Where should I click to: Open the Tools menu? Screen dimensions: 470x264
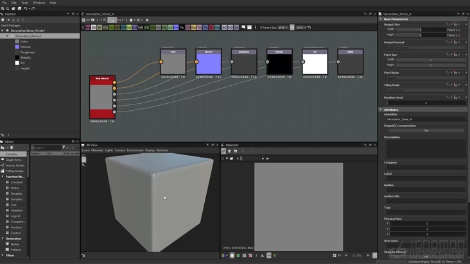[x=24, y=3]
